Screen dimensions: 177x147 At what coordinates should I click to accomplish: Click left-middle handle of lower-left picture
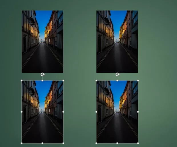pos(22,112)
